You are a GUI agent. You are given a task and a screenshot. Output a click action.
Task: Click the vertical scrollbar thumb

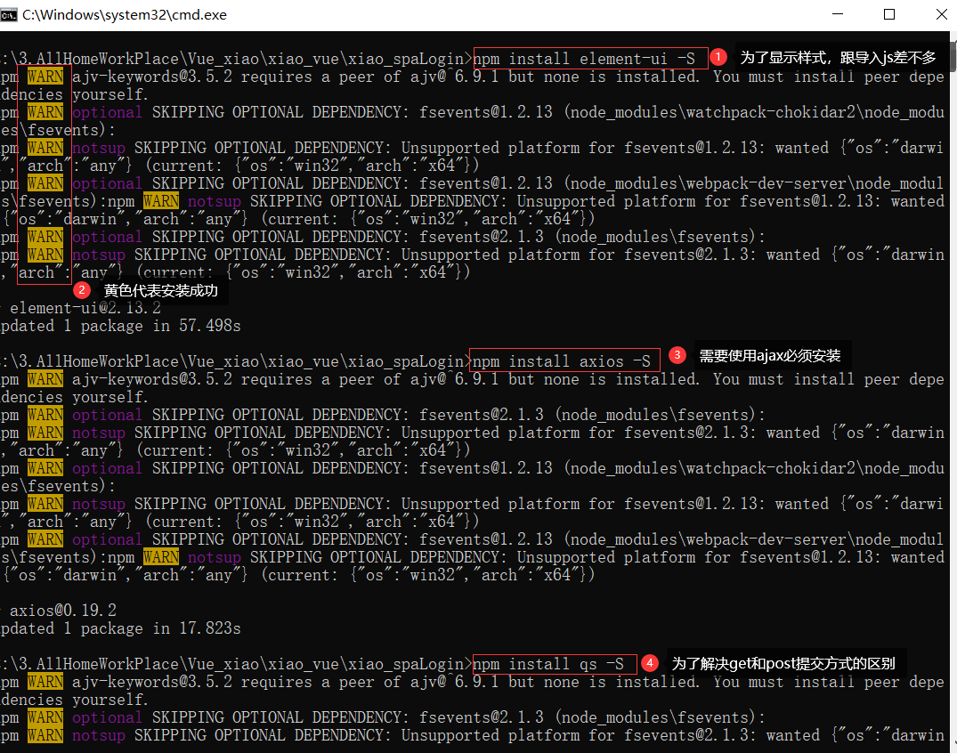coord(953,56)
